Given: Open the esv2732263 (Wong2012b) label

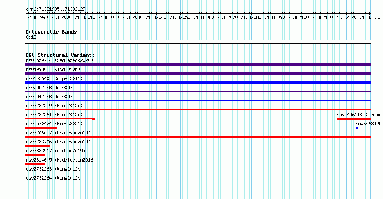Looking at the screenshot, I should click(x=54, y=169).
